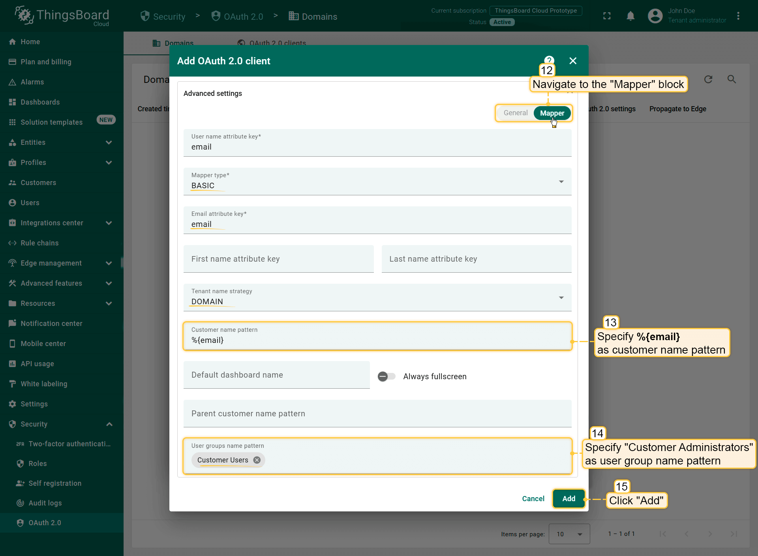Open the help question mark icon
This screenshot has width=758, height=556.
point(549,60)
